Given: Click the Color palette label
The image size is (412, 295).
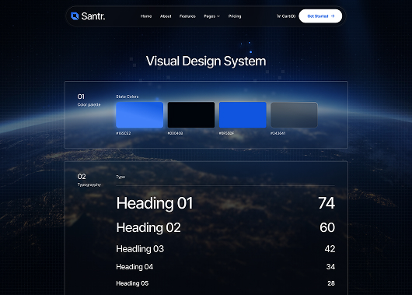Looking at the screenshot, I should (89, 105).
